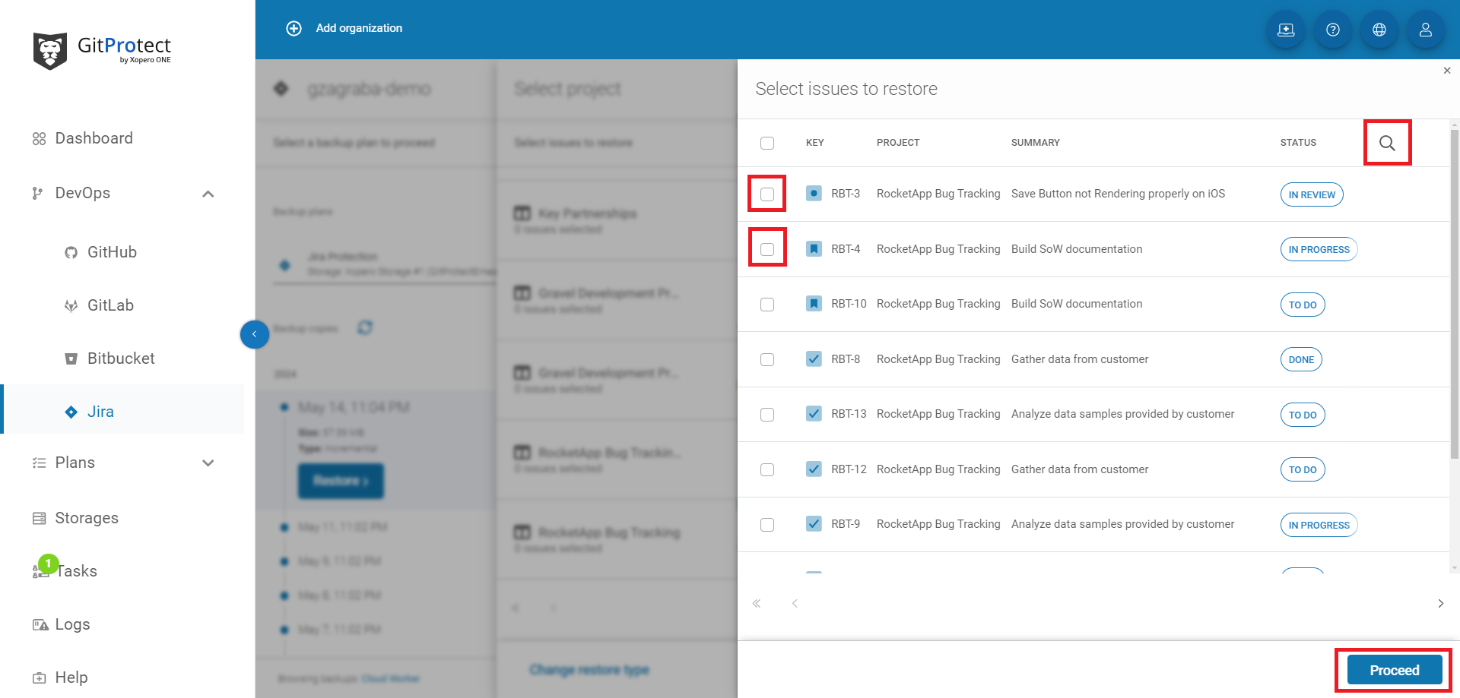Open the search in issues panel
The width and height of the screenshot is (1460, 698).
pyautogui.click(x=1387, y=142)
